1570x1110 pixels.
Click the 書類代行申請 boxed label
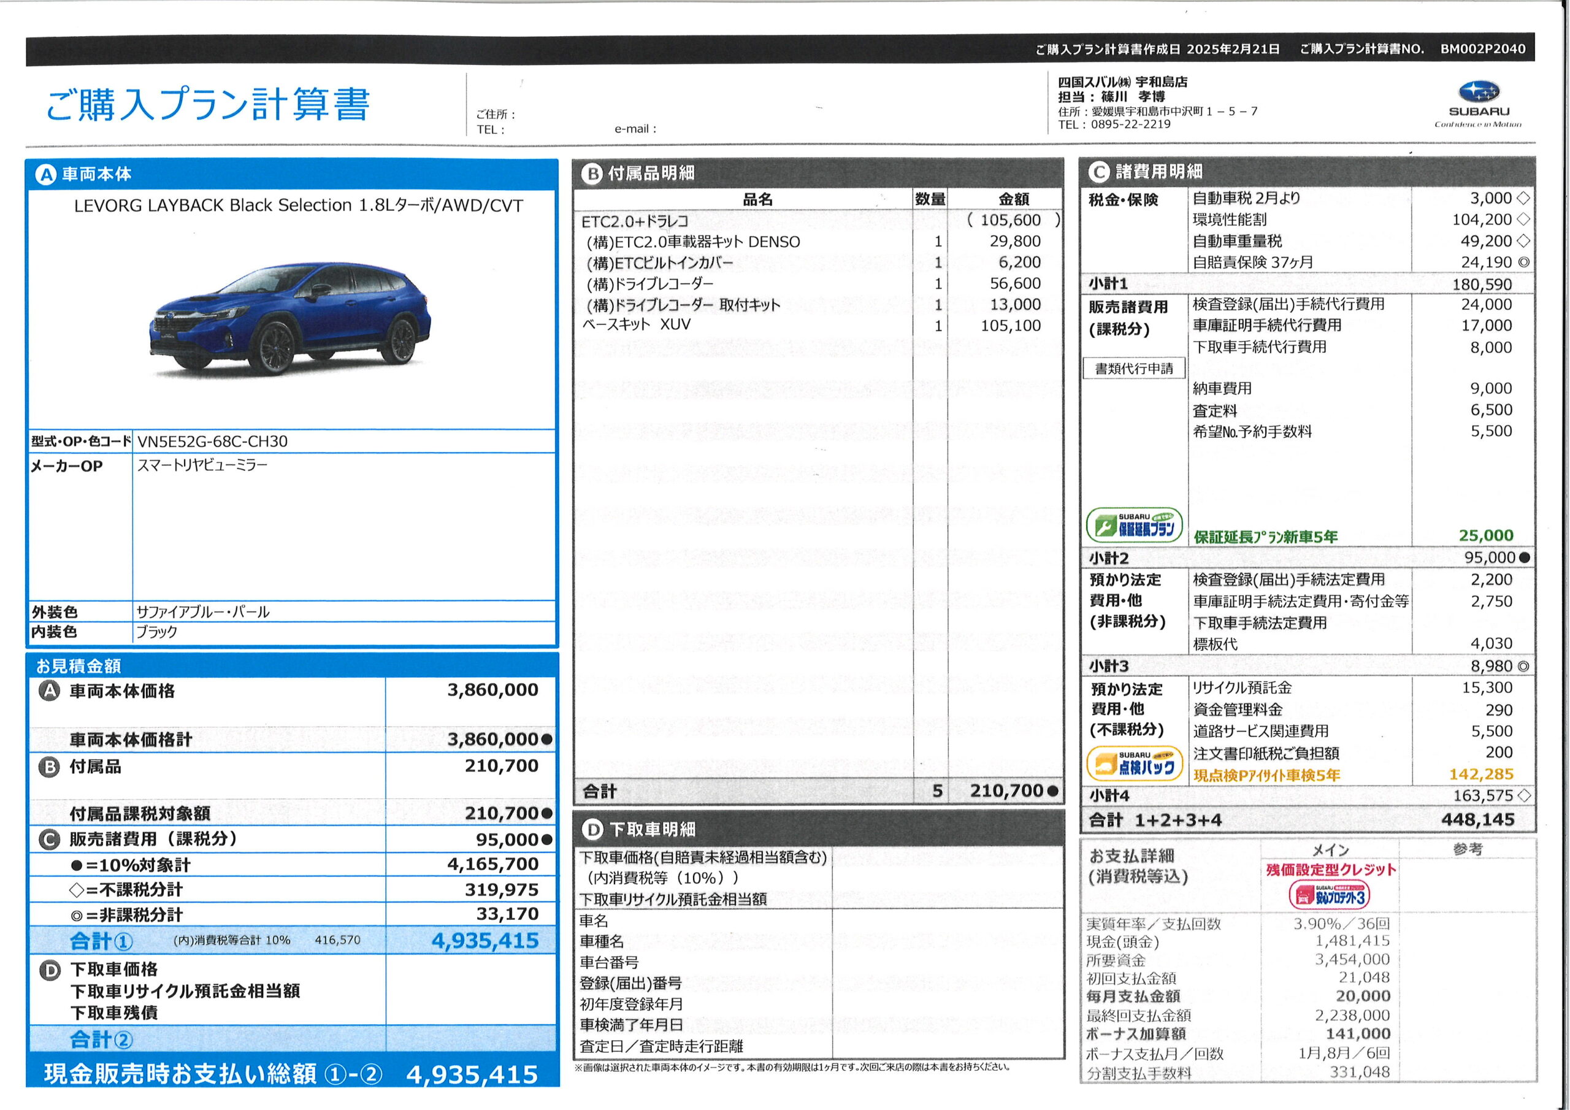coord(1134,369)
